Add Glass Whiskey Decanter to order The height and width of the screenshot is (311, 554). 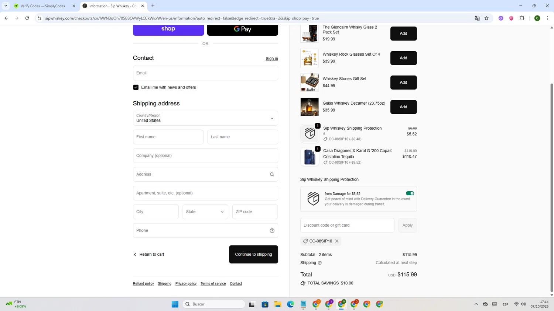point(403,107)
